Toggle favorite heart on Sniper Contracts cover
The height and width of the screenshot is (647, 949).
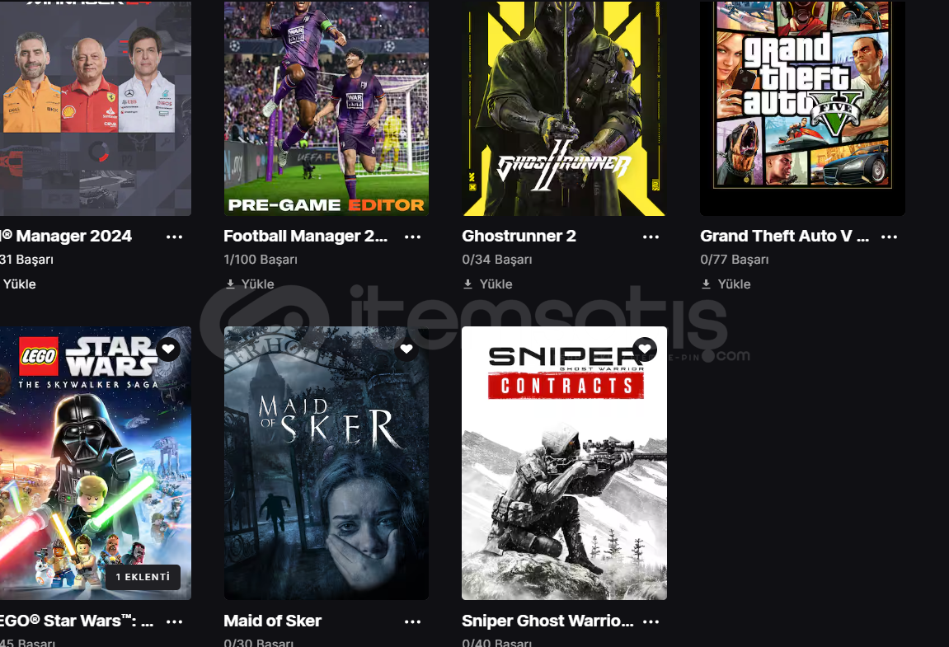645,349
